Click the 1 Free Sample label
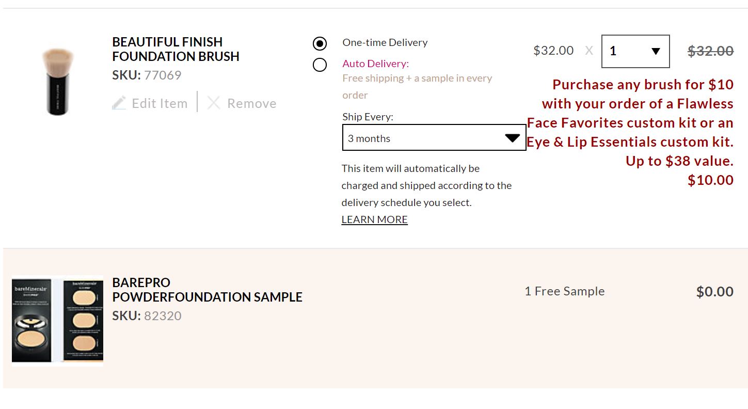This screenshot has width=748, height=409. click(x=564, y=291)
